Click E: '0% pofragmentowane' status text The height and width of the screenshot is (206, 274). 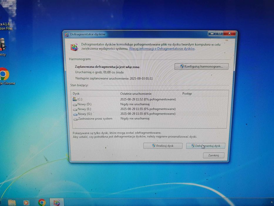point(159,109)
